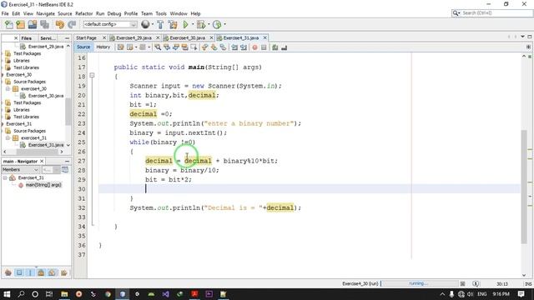Close the Exercise4_29.java tab
Viewport: 534px width, 300px height.
coord(158,37)
